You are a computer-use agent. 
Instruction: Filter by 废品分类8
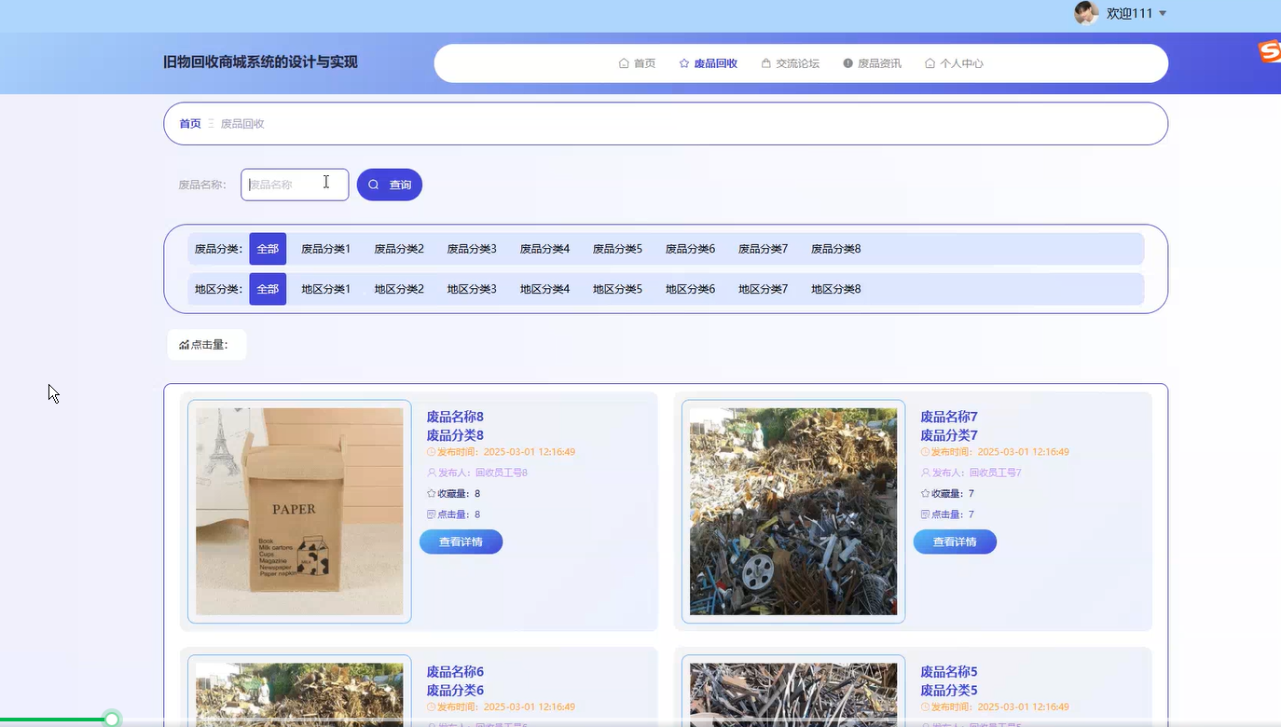point(836,249)
